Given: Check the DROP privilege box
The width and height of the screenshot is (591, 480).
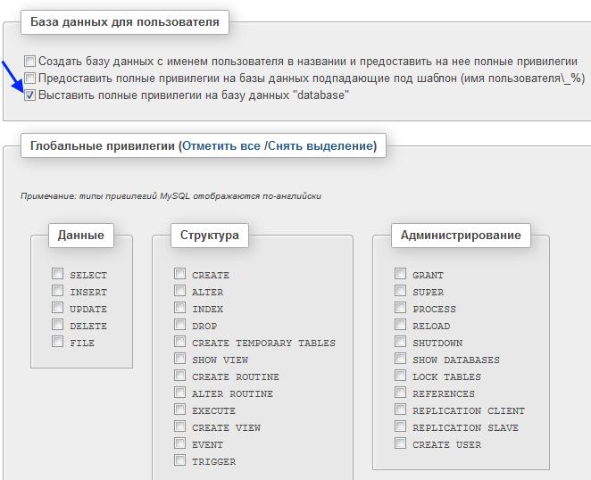Looking at the screenshot, I should click(x=179, y=325).
